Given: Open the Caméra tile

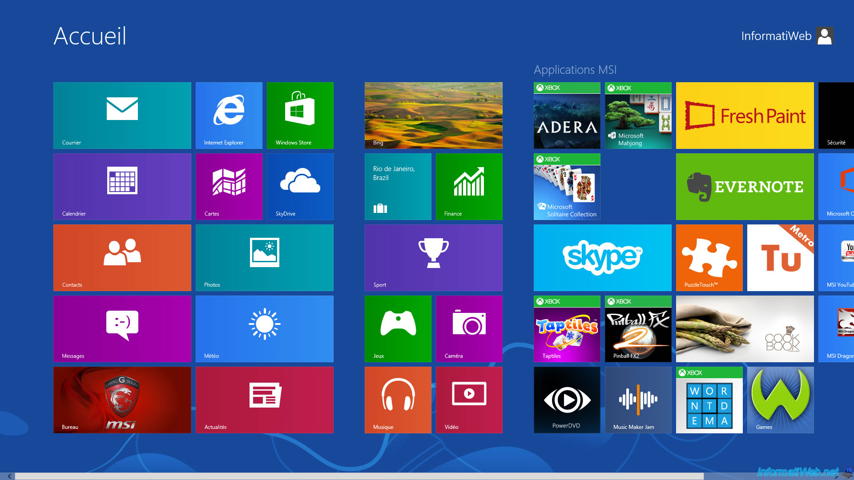Looking at the screenshot, I should (469, 329).
